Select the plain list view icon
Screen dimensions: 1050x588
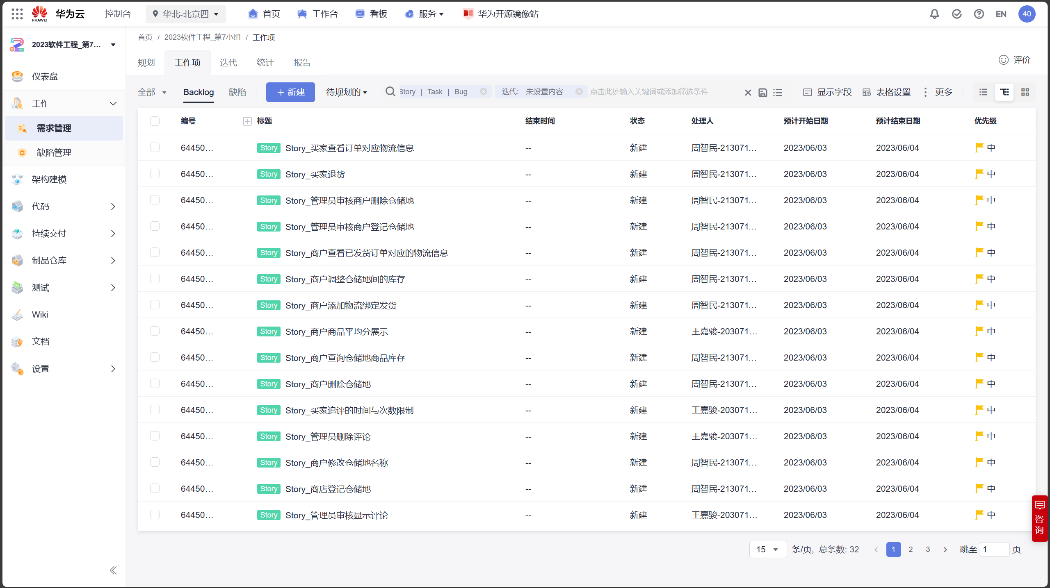983,92
